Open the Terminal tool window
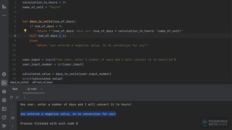Image resolution: width=232 pixels, height=130 pixels. click(4, 109)
